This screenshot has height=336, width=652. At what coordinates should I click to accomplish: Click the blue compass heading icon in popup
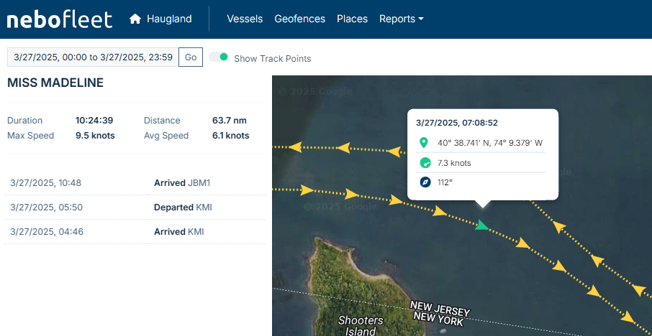pos(425,182)
